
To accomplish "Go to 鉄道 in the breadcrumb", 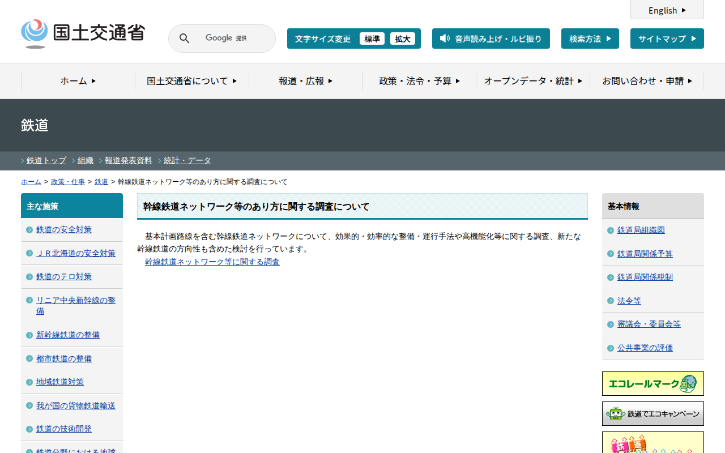I will tap(101, 182).
